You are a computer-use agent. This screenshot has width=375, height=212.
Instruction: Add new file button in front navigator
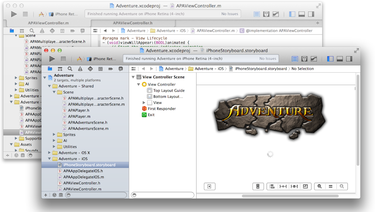pyautogui.click(x=46, y=195)
